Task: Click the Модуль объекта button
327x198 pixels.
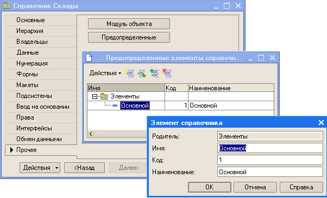Action: (129, 24)
